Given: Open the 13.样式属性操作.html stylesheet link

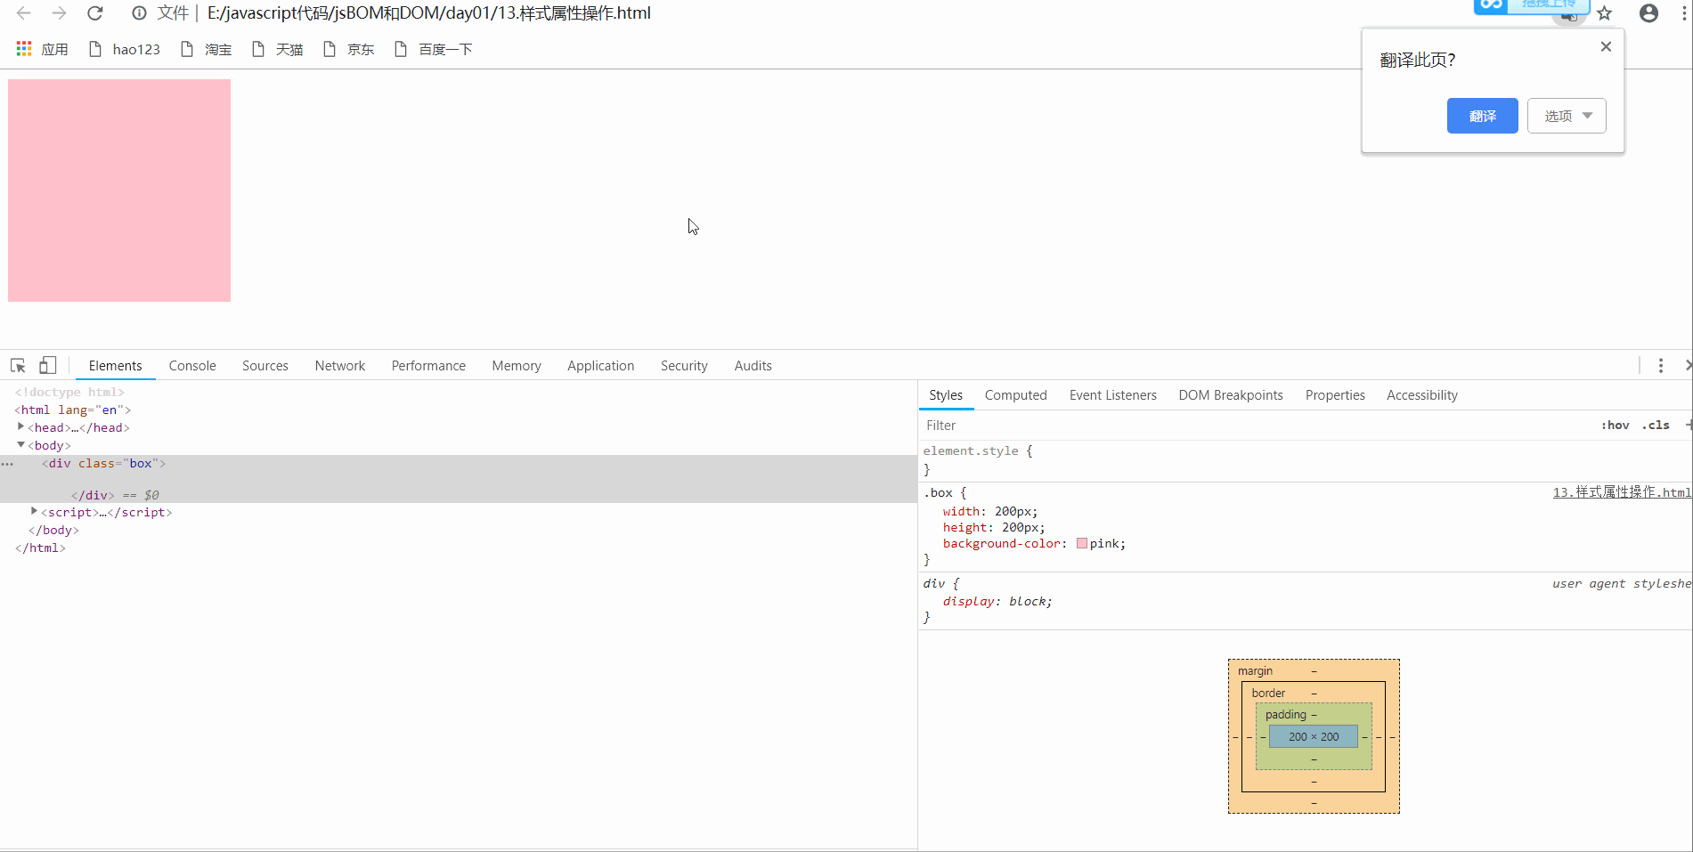Looking at the screenshot, I should point(1622,492).
